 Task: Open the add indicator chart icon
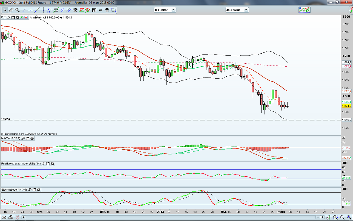pyautogui.click(x=304, y=10)
